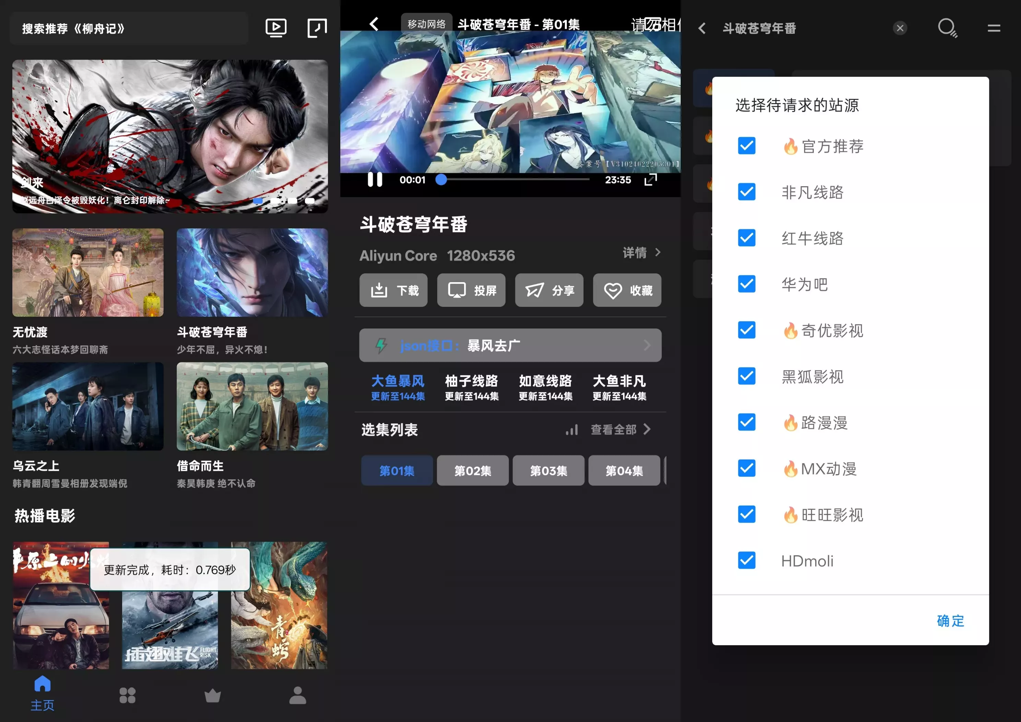Open the crown VIP tab icon
The height and width of the screenshot is (722, 1021).
[213, 695]
